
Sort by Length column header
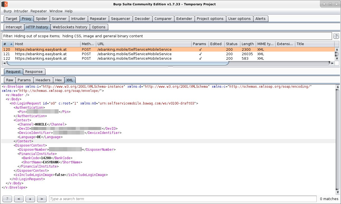click(x=248, y=44)
